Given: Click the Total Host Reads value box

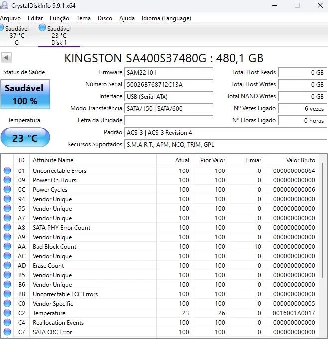Looking at the screenshot, I should click(x=302, y=72).
